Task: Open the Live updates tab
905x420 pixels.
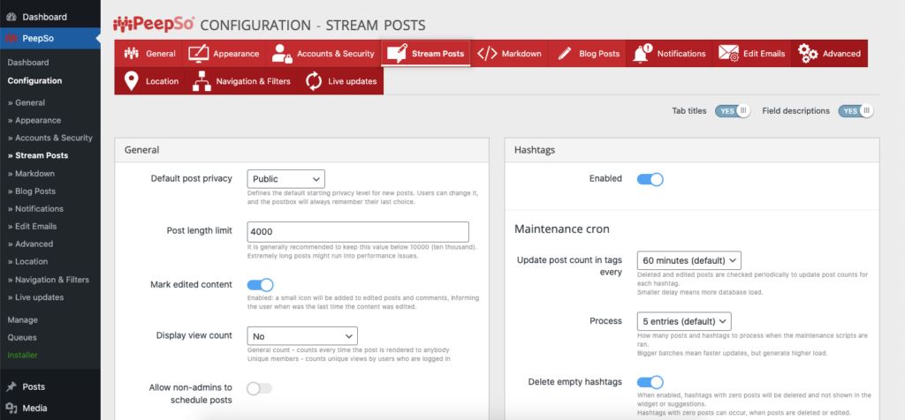Action: tap(340, 81)
